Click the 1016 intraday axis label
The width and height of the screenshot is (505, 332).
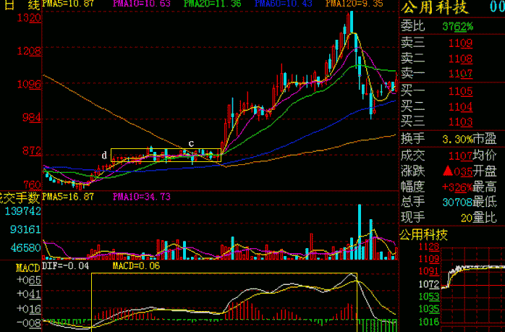[x=429, y=322]
